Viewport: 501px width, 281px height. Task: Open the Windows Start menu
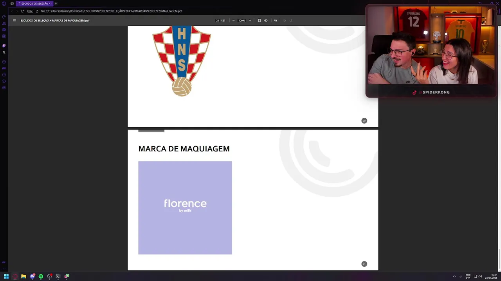click(x=6, y=276)
